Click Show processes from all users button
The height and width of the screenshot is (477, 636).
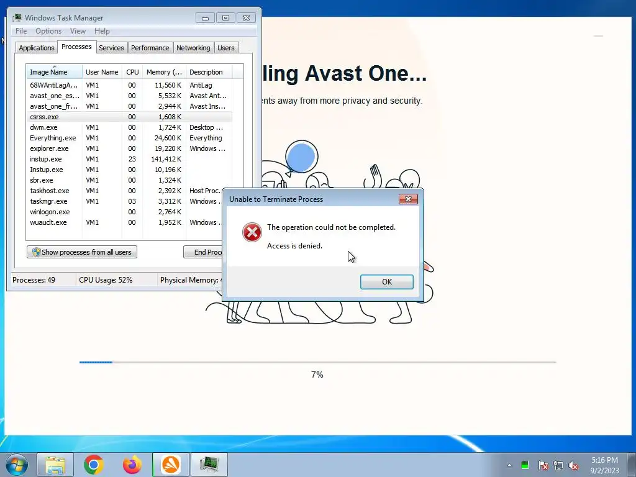[x=82, y=252]
